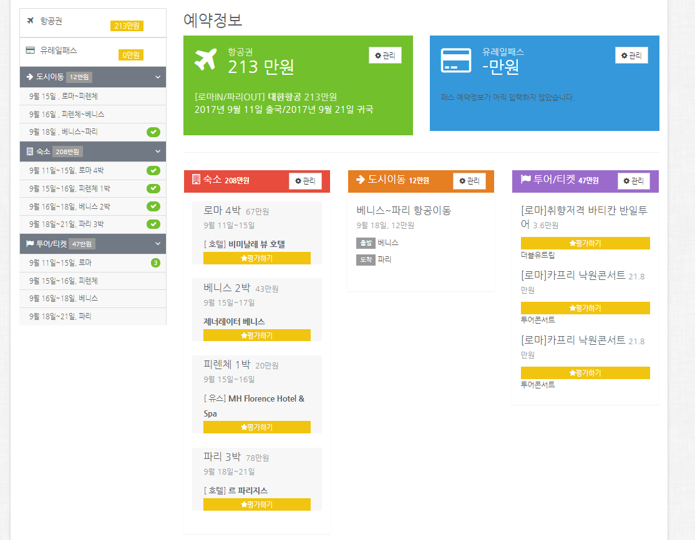Open the 항공권 sidebar item
This screenshot has width=695, height=540.
(x=93, y=22)
